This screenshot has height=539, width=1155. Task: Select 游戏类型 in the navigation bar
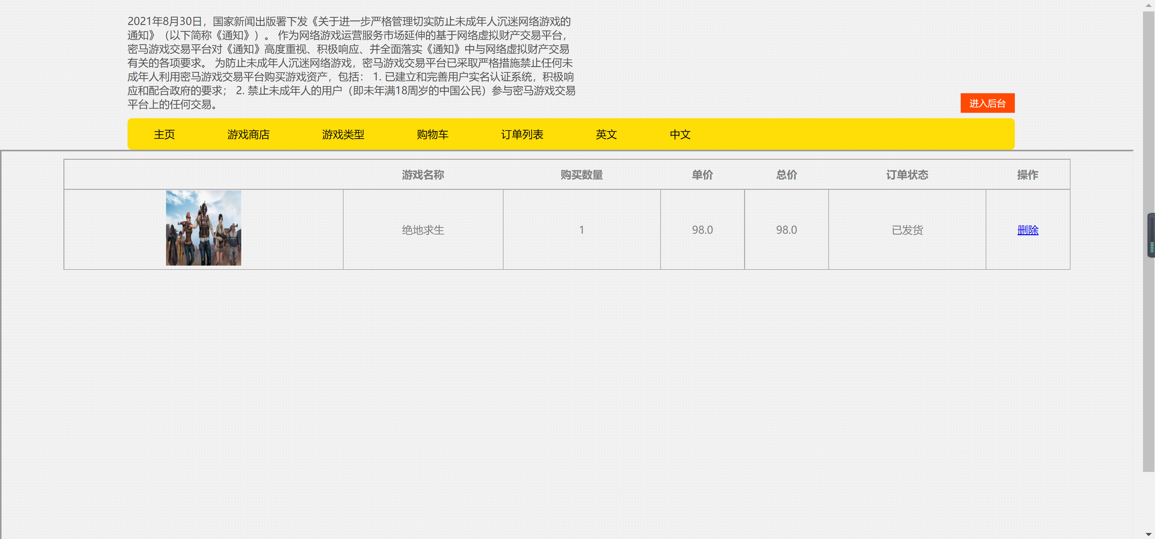click(343, 134)
